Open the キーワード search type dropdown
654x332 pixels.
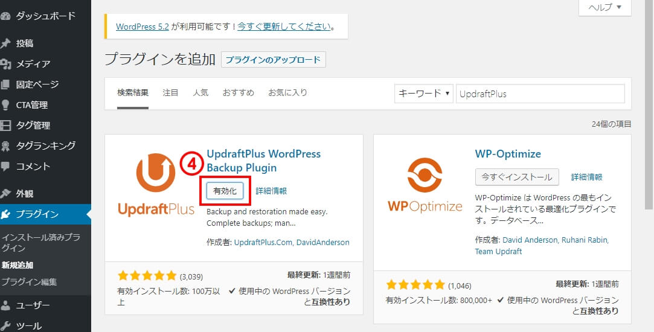tap(424, 94)
